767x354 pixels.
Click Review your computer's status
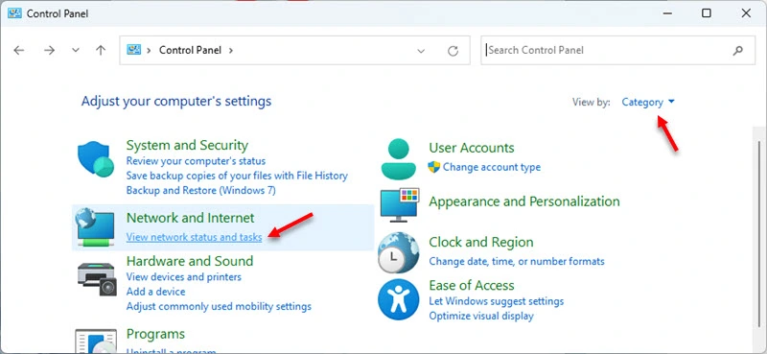point(196,160)
